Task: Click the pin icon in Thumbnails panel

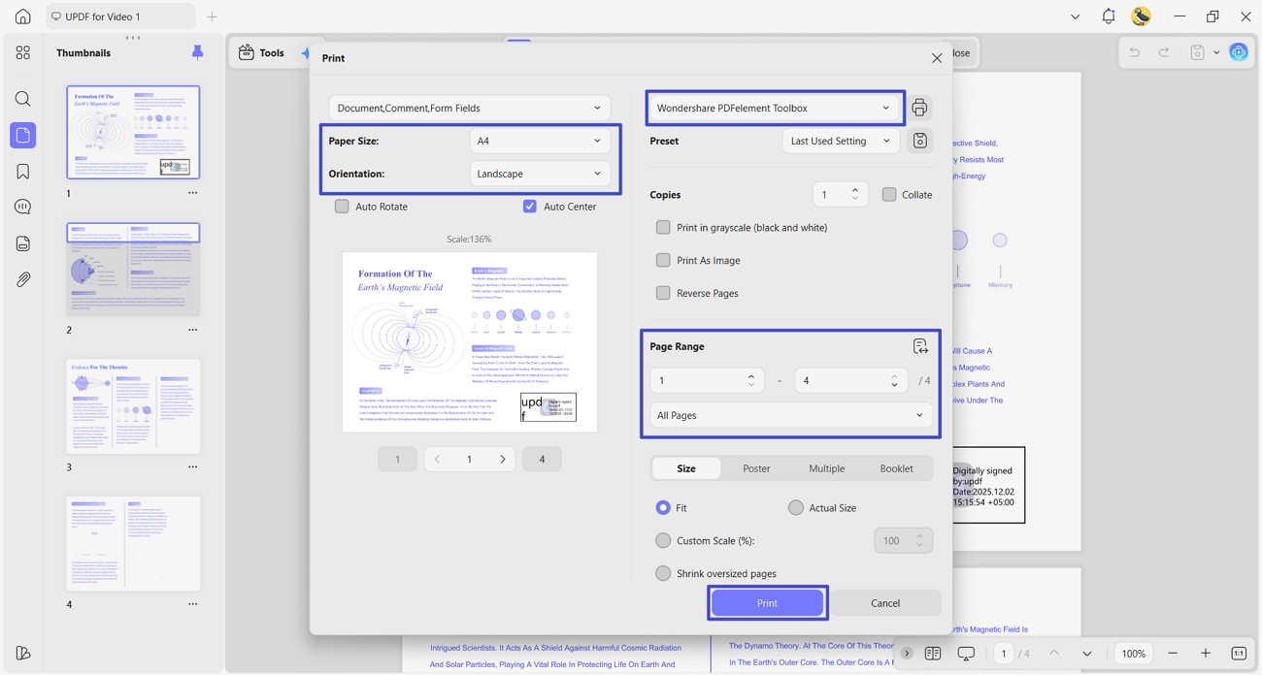Action: 197,52
